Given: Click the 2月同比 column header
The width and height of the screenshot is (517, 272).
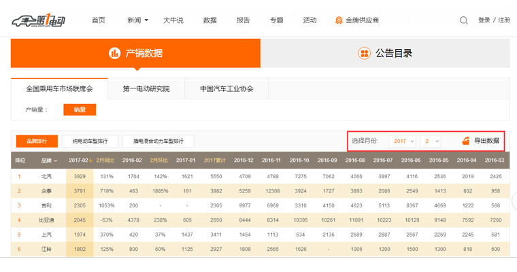Looking at the screenshot, I should [105, 160].
